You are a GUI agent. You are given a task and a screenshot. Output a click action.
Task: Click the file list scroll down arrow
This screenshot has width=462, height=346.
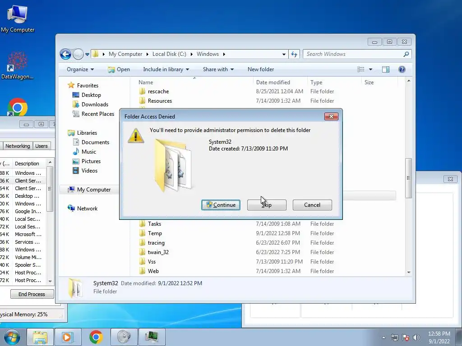pos(409,272)
